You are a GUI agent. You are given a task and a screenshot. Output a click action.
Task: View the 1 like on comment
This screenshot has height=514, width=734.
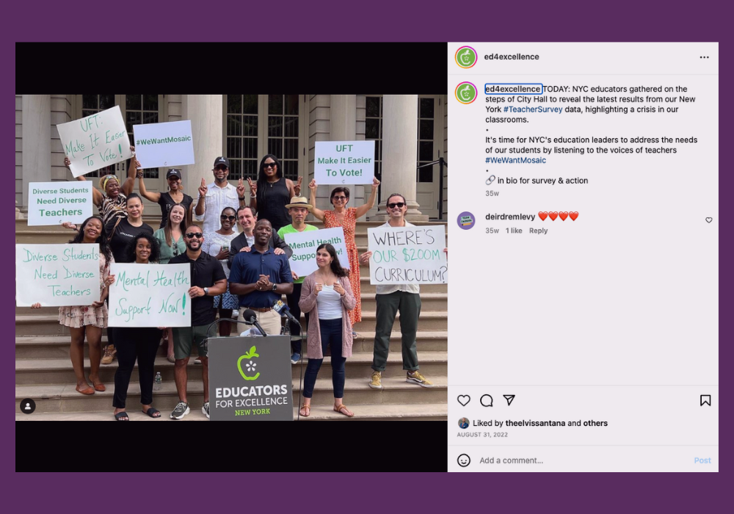pyautogui.click(x=514, y=231)
